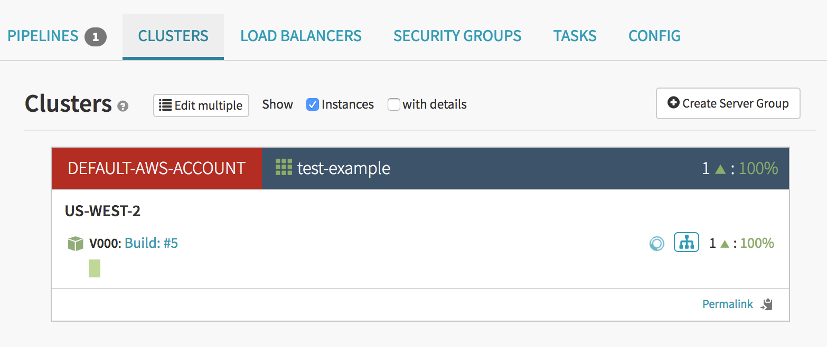Click the Create Server Group button

click(728, 103)
